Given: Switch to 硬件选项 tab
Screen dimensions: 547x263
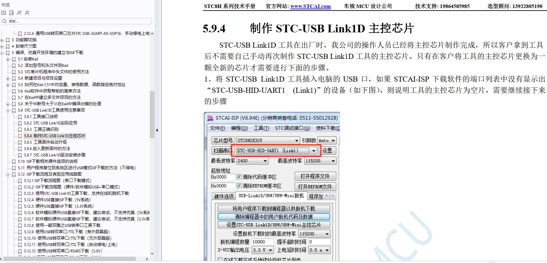Looking at the screenshot, I should [x=224, y=196].
